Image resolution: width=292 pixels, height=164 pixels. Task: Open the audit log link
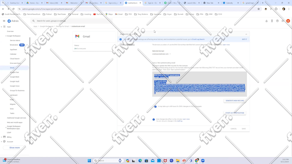pos(179,121)
